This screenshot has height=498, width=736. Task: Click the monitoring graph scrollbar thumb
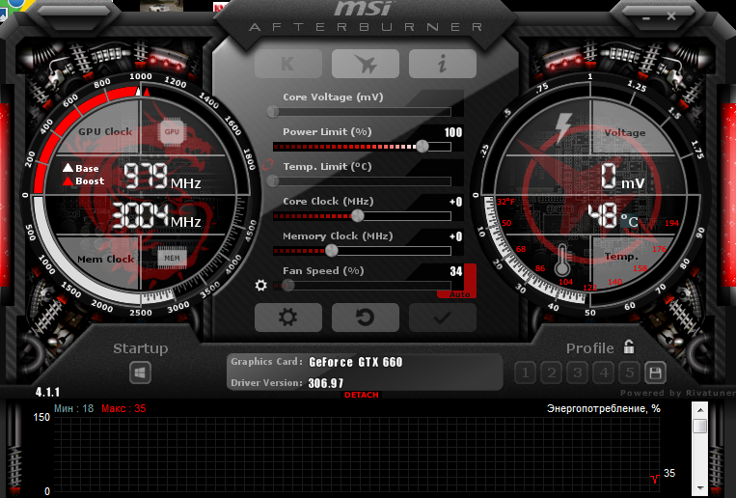700,427
